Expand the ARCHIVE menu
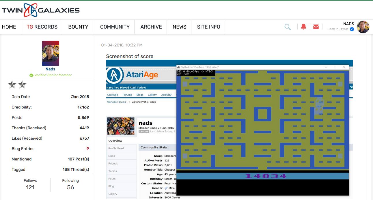 pos(151,27)
